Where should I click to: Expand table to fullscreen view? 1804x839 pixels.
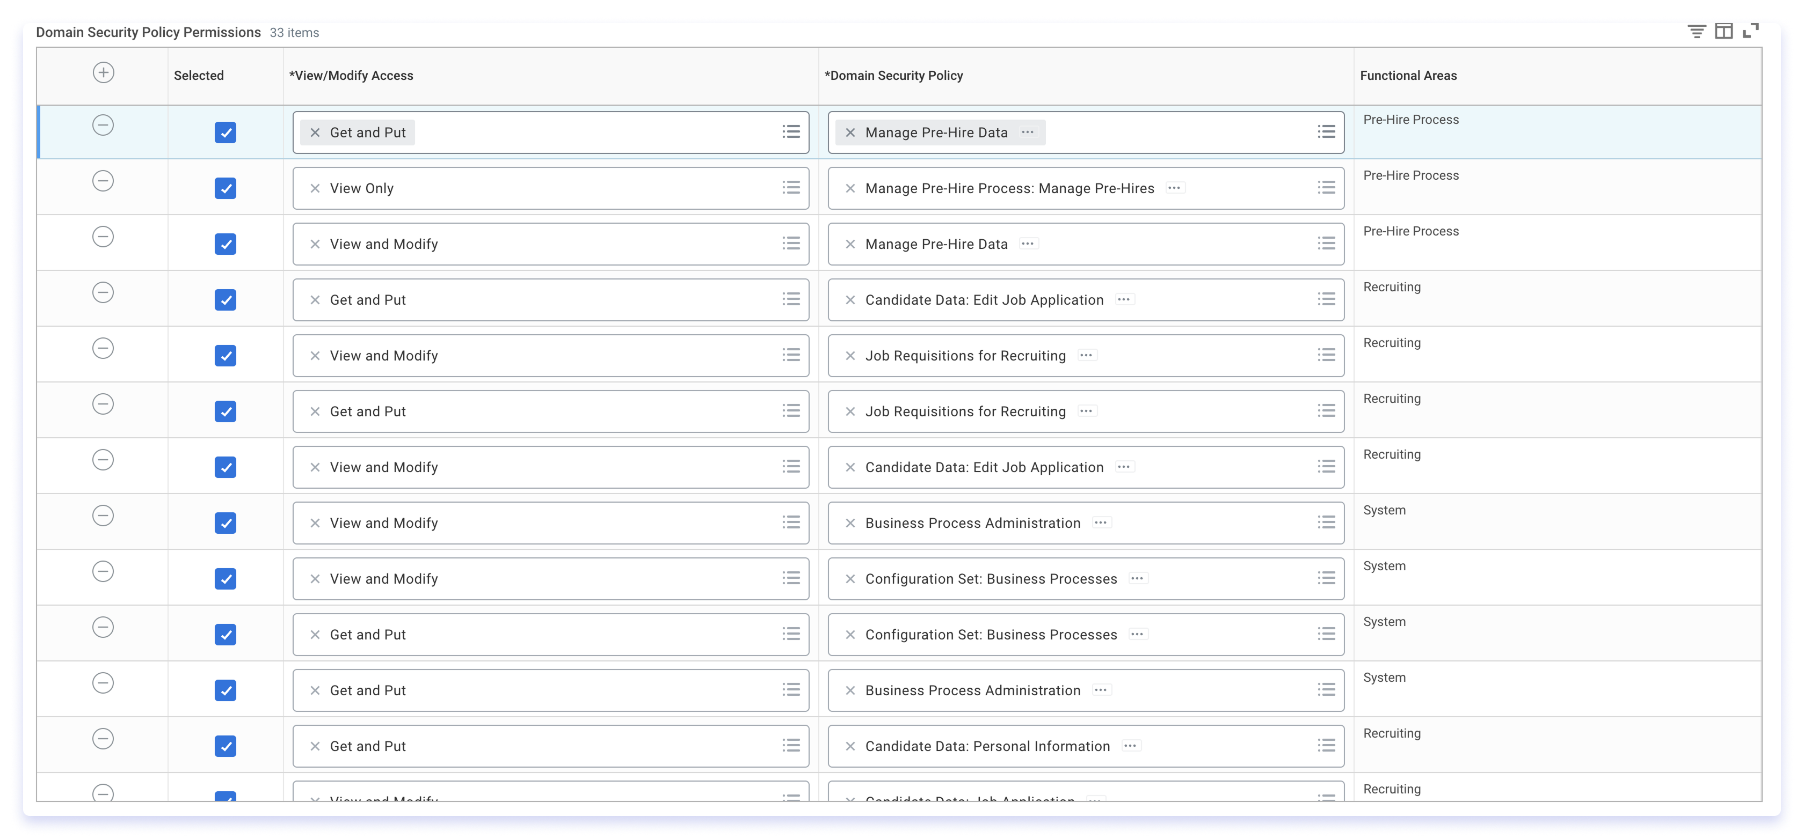pyautogui.click(x=1750, y=31)
